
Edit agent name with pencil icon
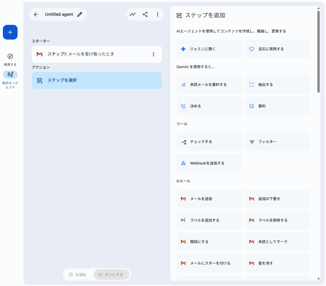[80, 14]
